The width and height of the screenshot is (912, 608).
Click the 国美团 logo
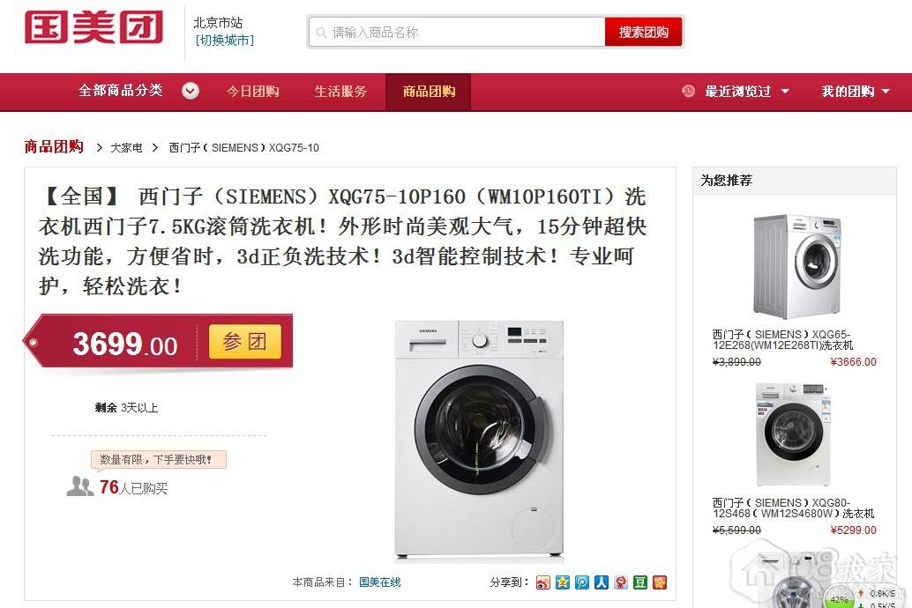[93, 28]
